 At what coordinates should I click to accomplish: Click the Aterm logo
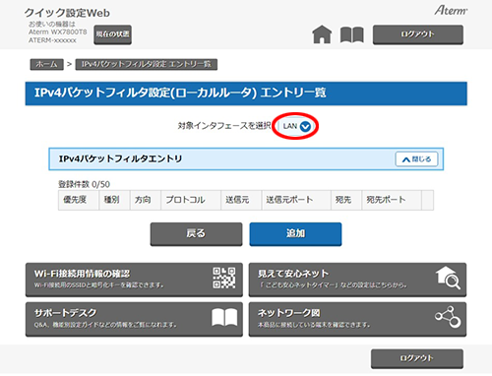click(451, 11)
